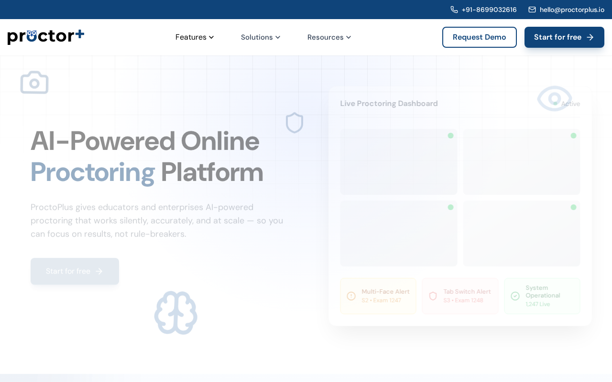Click the arrow icon in hero Start for free
The width and height of the screenshot is (612, 382).
click(x=99, y=271)
